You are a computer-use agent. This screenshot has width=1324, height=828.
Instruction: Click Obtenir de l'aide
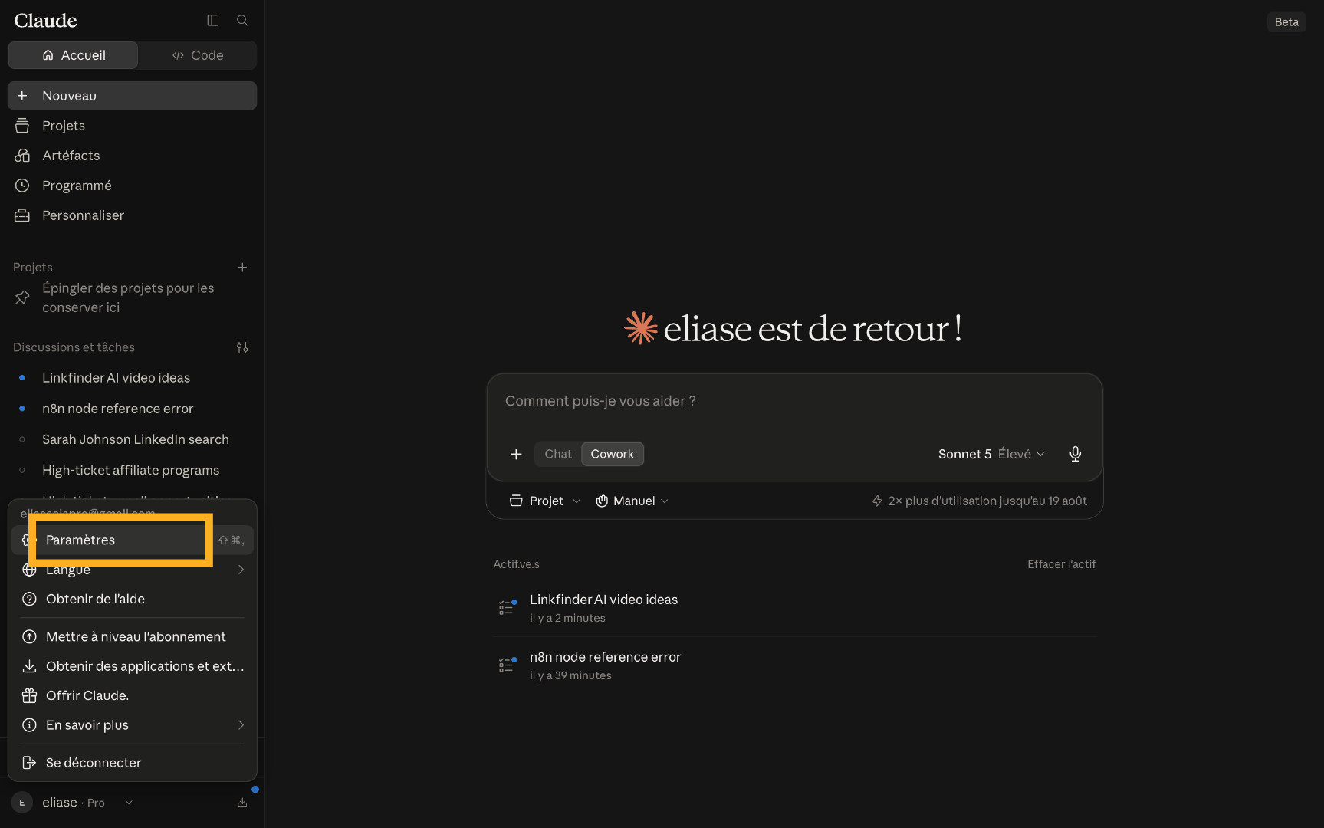point(132,599)
